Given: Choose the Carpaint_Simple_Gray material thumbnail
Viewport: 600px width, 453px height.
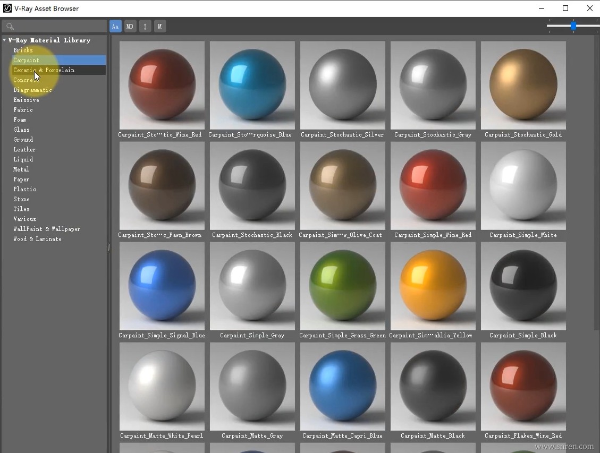Looking at the screenshot, I should coord(252,286).
